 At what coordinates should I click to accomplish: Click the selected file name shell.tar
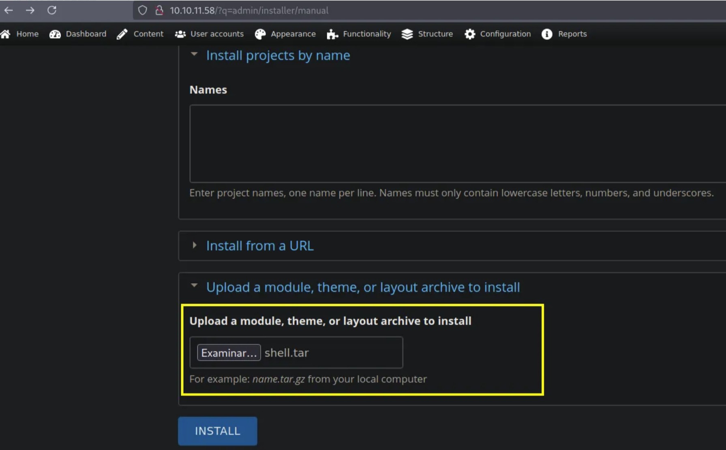click(x=287, y=353)
